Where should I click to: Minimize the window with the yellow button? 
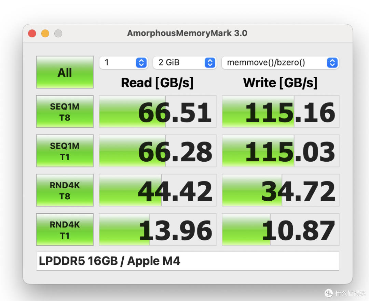(45, 34)
